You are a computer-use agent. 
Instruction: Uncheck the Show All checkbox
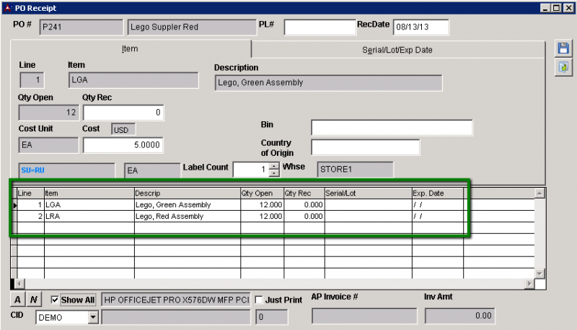tap(56, 300)
